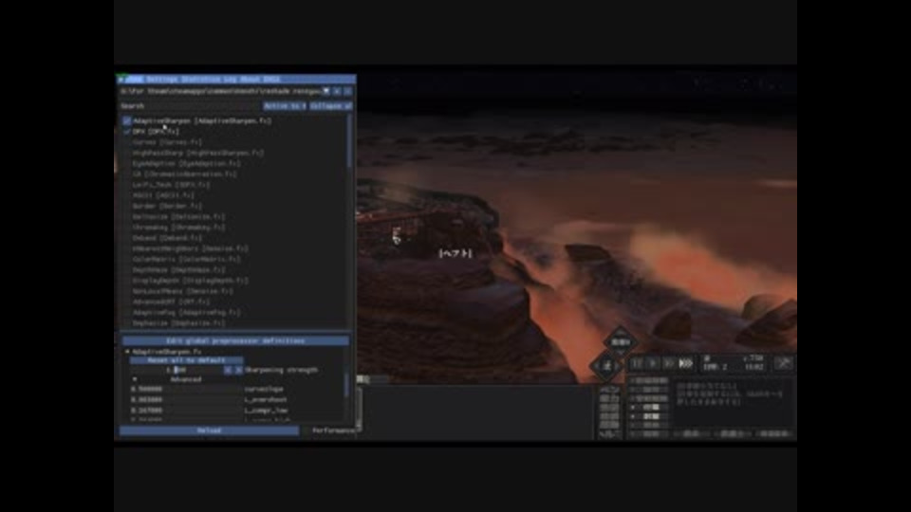Click Reset all to default

(x=186, y=360)
